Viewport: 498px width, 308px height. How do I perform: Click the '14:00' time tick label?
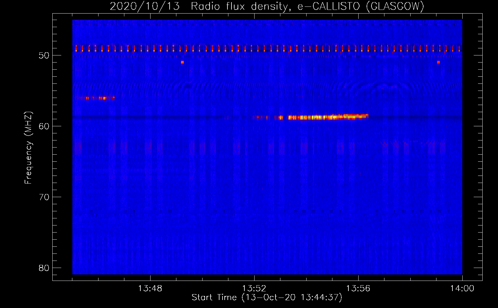point(462,289)
